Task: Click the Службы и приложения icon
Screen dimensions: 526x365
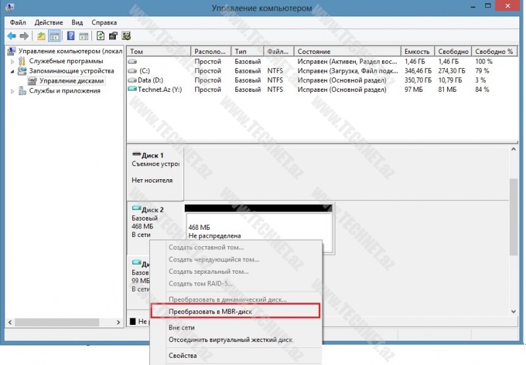Action: [22, 91]
